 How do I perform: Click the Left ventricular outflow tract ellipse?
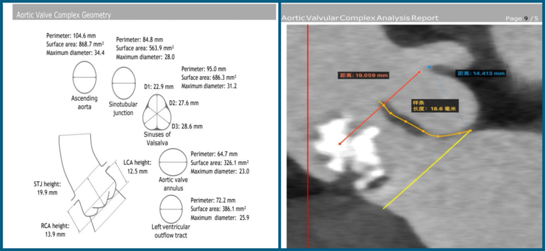[x=171, y=209]
